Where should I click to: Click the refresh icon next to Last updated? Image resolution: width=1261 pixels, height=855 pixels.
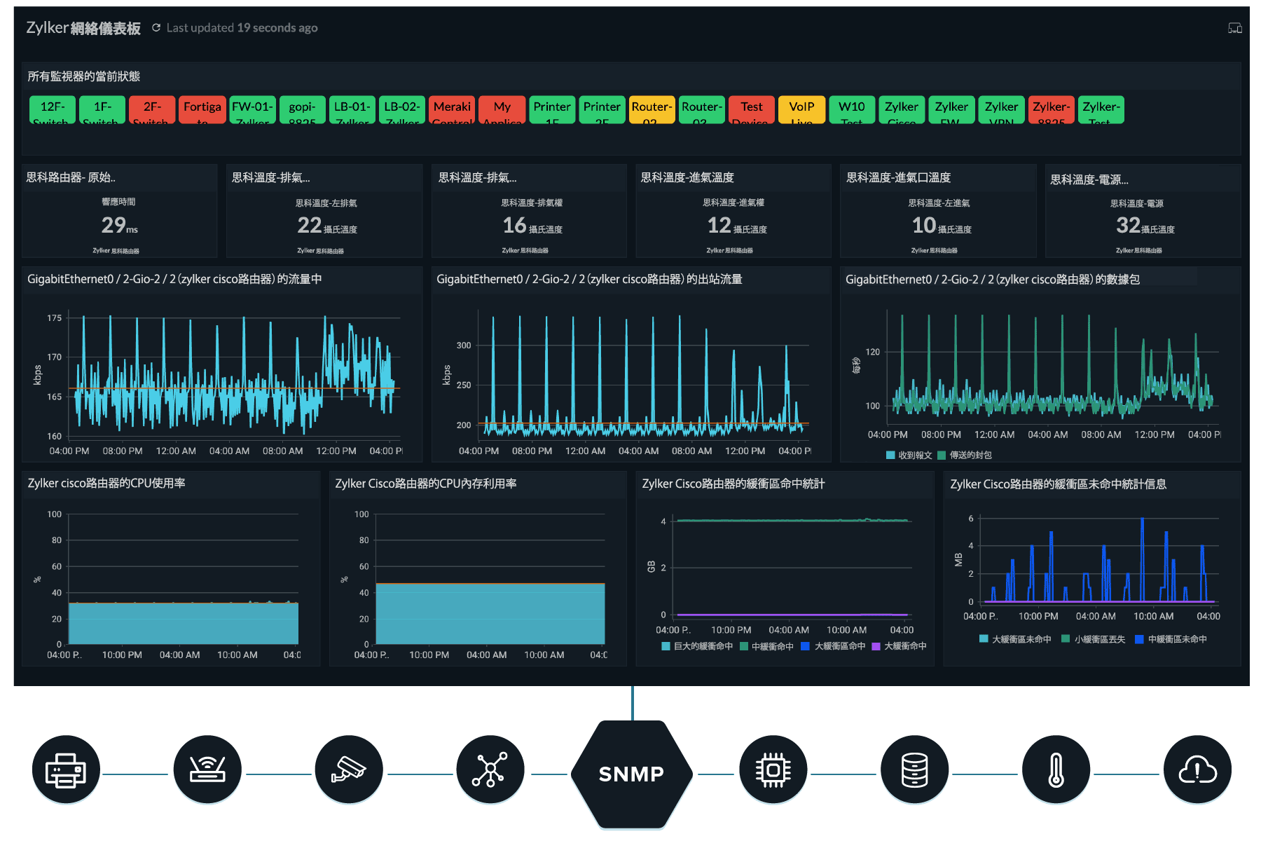tap(157, 27)
